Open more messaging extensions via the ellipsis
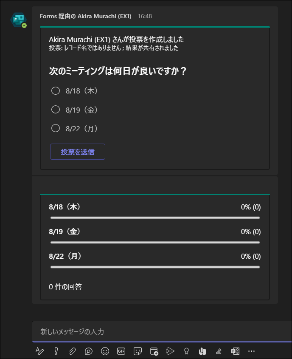Viewport: 292px width, 359px height. click(251, 351)
